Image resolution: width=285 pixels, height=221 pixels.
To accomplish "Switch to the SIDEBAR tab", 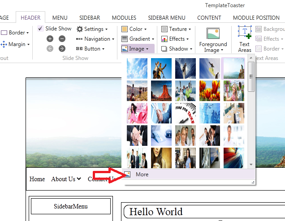I will (x=90, y=18).
